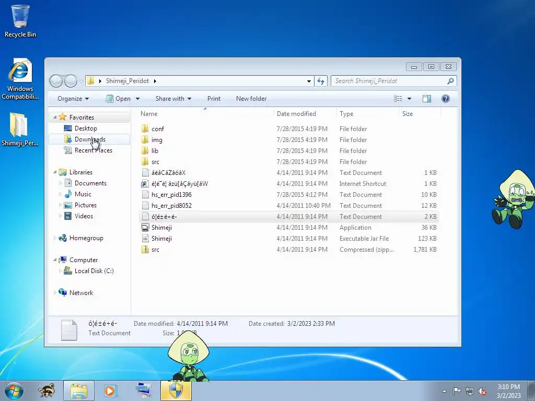
Task: Toggle the preview pane icon
Action: (427, 99)
